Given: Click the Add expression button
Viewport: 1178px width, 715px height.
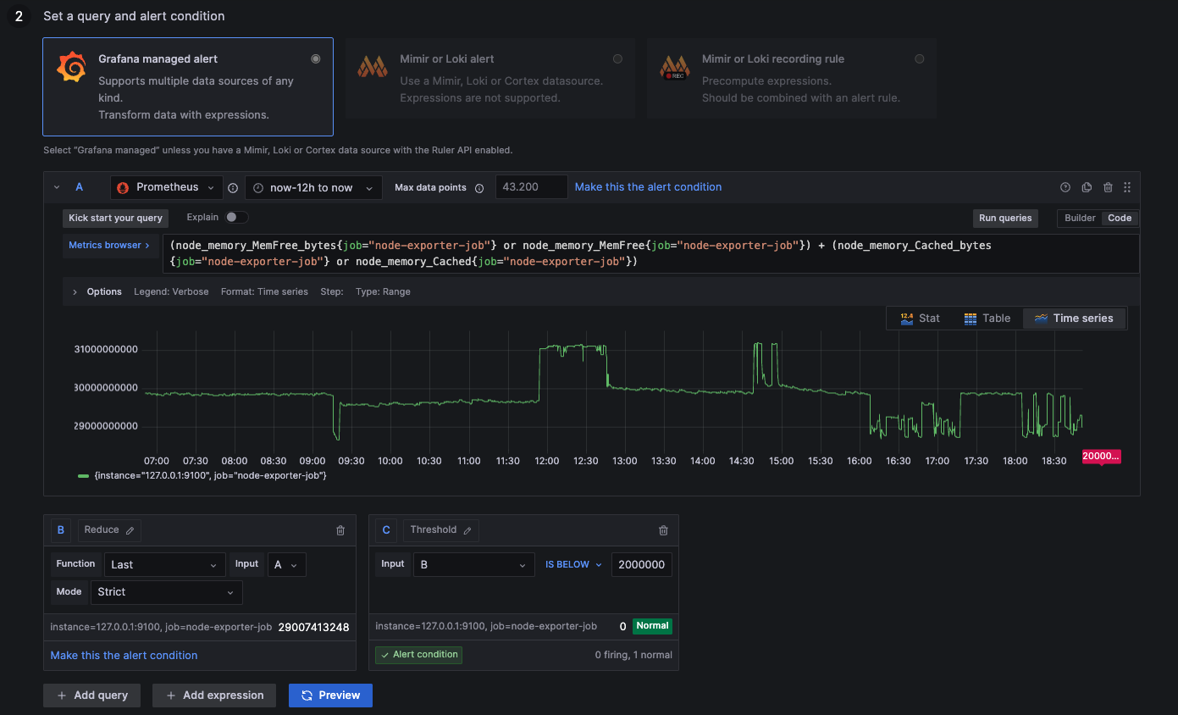Looking at the screenshot, I should tap(214, 696).
